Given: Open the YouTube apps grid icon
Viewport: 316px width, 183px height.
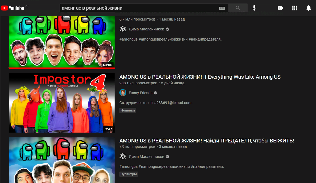Looking at the screenshot, I should point(294,8).
